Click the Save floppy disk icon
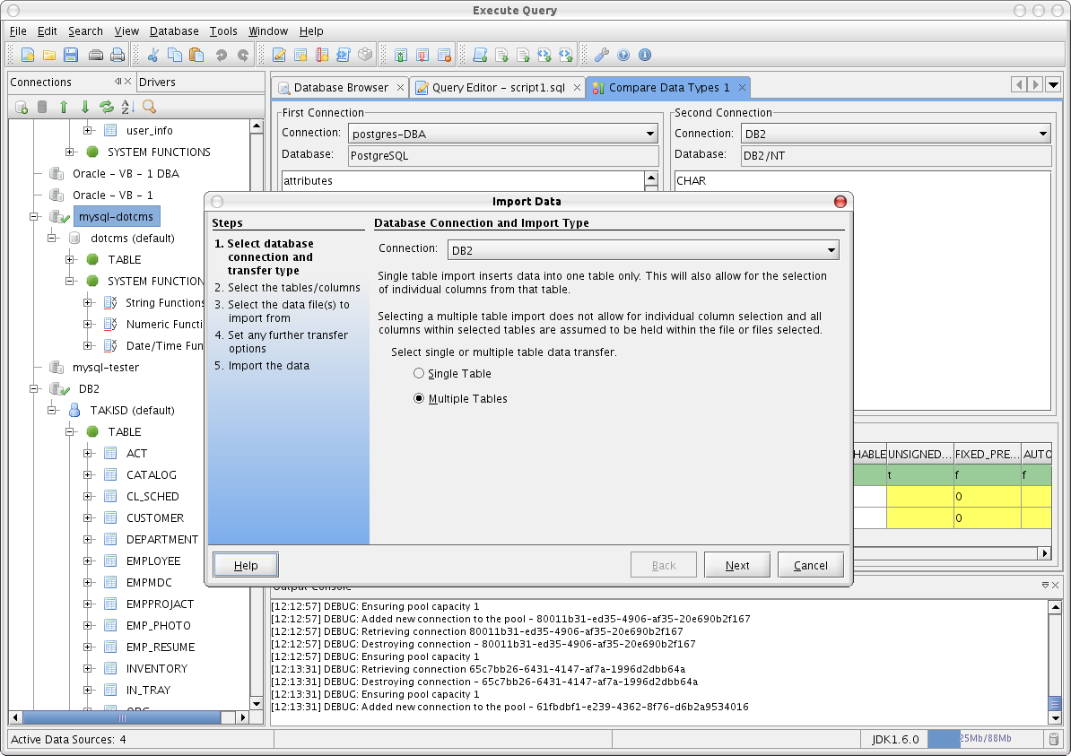 point(70,55)
